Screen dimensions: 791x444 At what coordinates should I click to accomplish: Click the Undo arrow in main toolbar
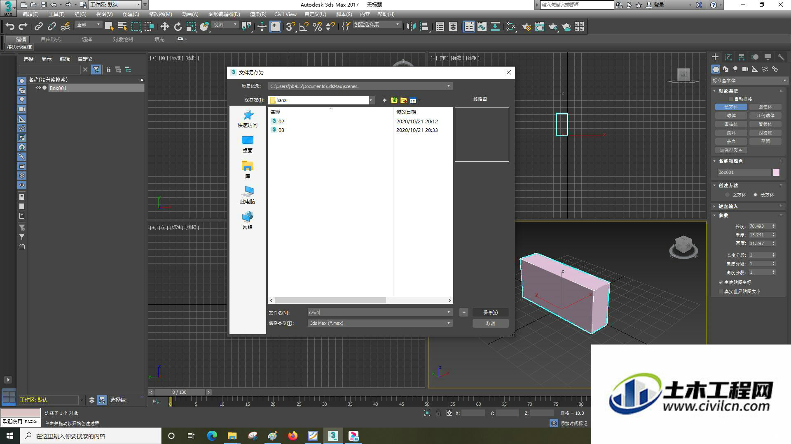click(10, 27)
